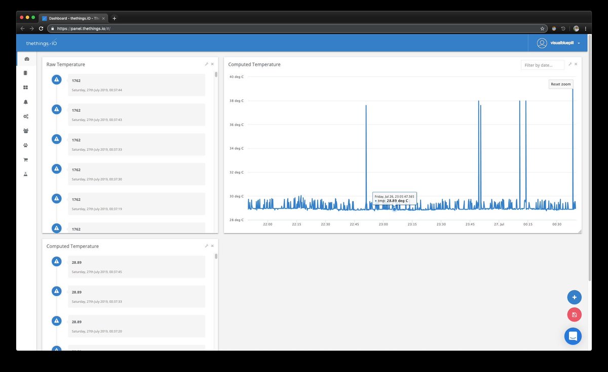Open the flask labs icon in sidebar

(x=26, y=174)
